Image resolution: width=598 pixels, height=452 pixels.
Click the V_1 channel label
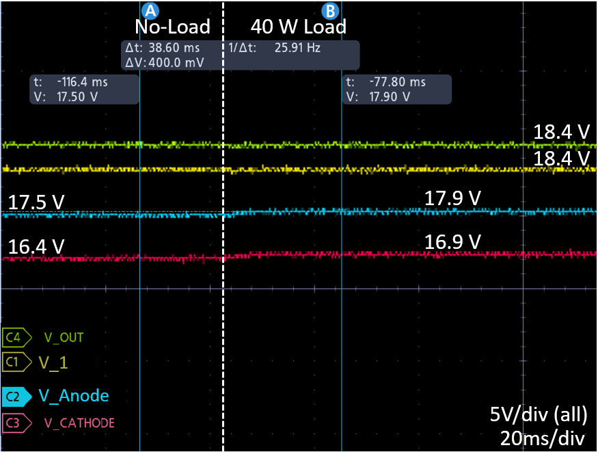[53, 362]
